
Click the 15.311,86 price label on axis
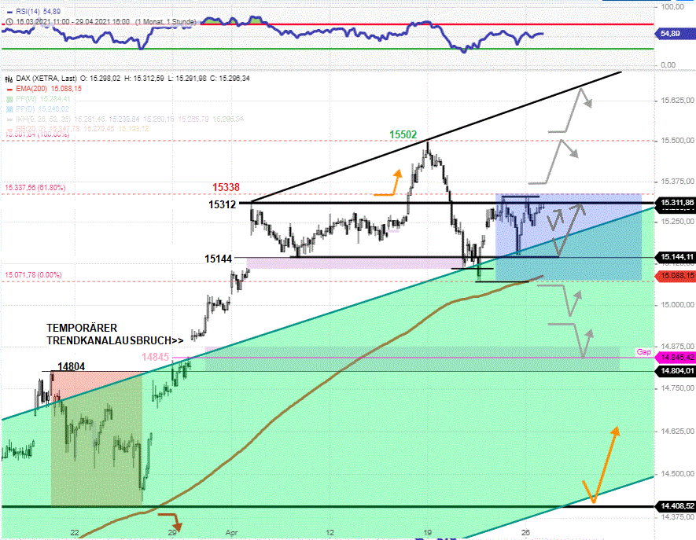point(676,204)
